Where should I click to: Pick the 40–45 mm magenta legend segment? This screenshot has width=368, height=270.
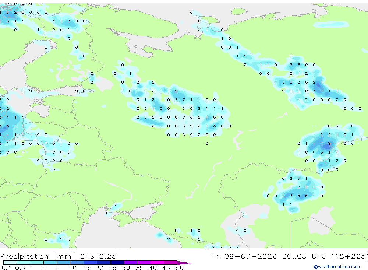(x=157, y=263)
